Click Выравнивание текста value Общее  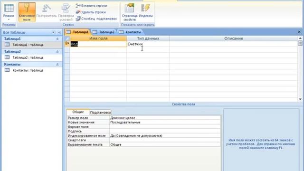[165, 144]
